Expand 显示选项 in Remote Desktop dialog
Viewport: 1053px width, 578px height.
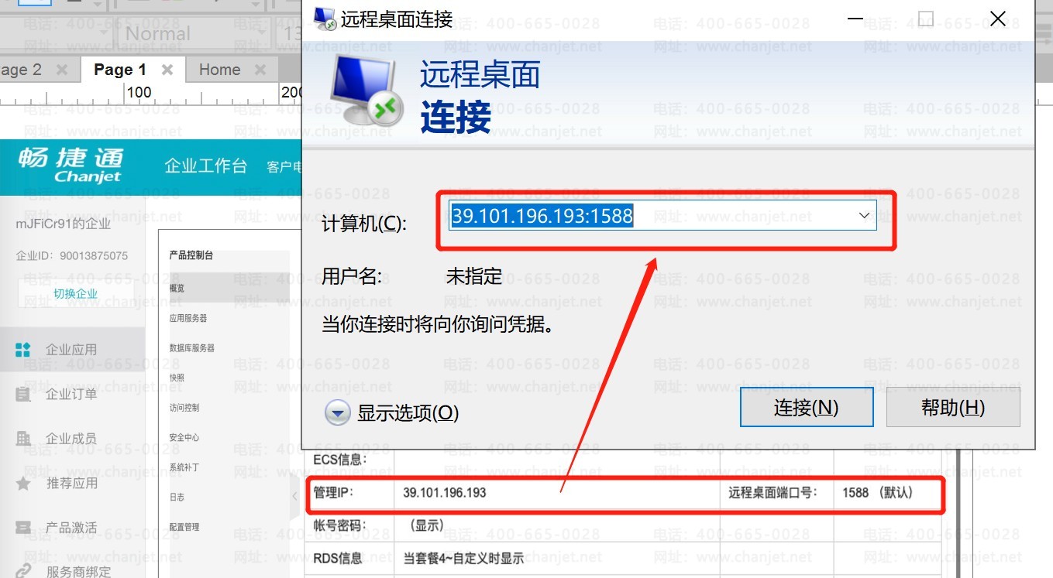(x=338, y=413)
